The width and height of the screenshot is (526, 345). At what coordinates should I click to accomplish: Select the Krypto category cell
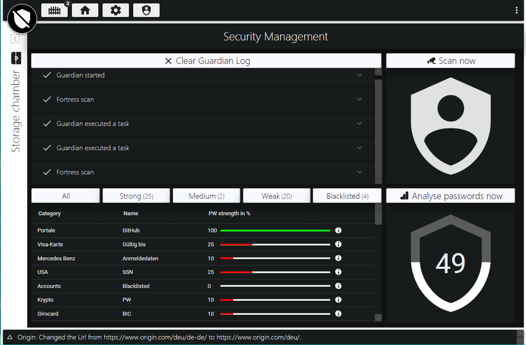click(46, 300)
